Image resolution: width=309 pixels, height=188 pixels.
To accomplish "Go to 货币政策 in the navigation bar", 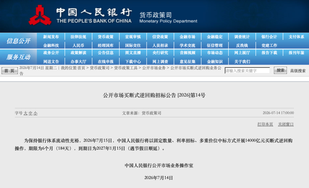I will 106,37.
